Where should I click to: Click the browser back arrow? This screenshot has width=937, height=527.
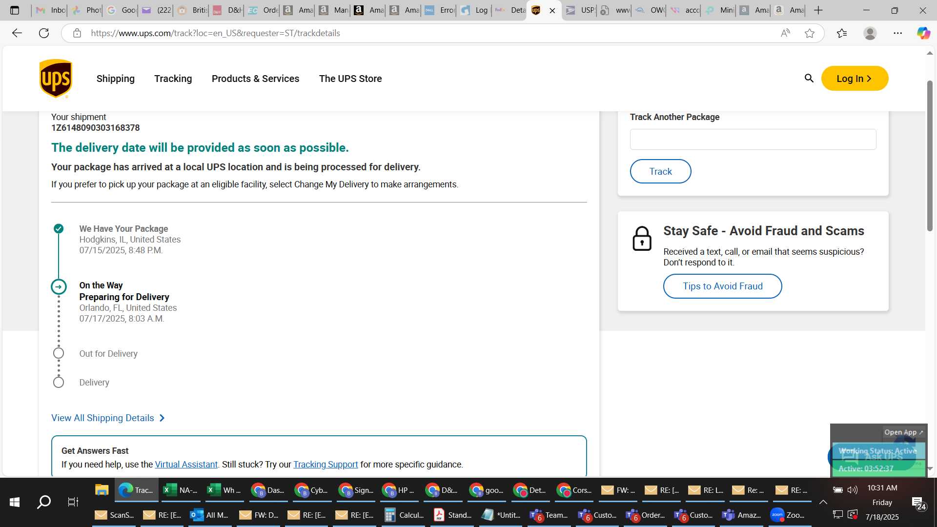point(17,33)
